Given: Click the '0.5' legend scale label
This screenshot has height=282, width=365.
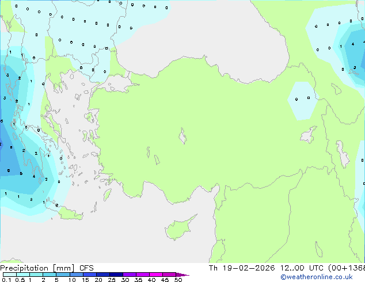Looking at the screenshot, I should [x=20, y=280].
